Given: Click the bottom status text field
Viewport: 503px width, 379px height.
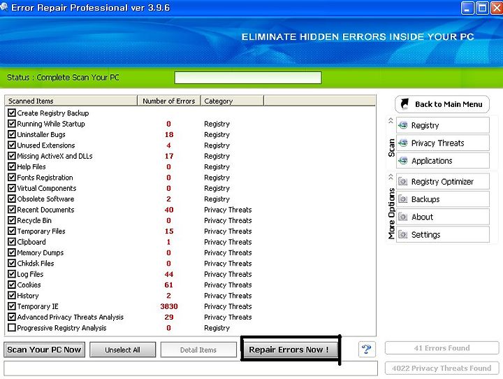Looking at the screenshot, I should coord(191,368).
